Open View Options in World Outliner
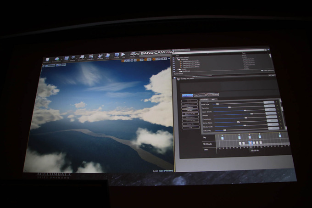The width and height of the screenshot is (312, 208). pyautogui.click(x=268, y=70)
